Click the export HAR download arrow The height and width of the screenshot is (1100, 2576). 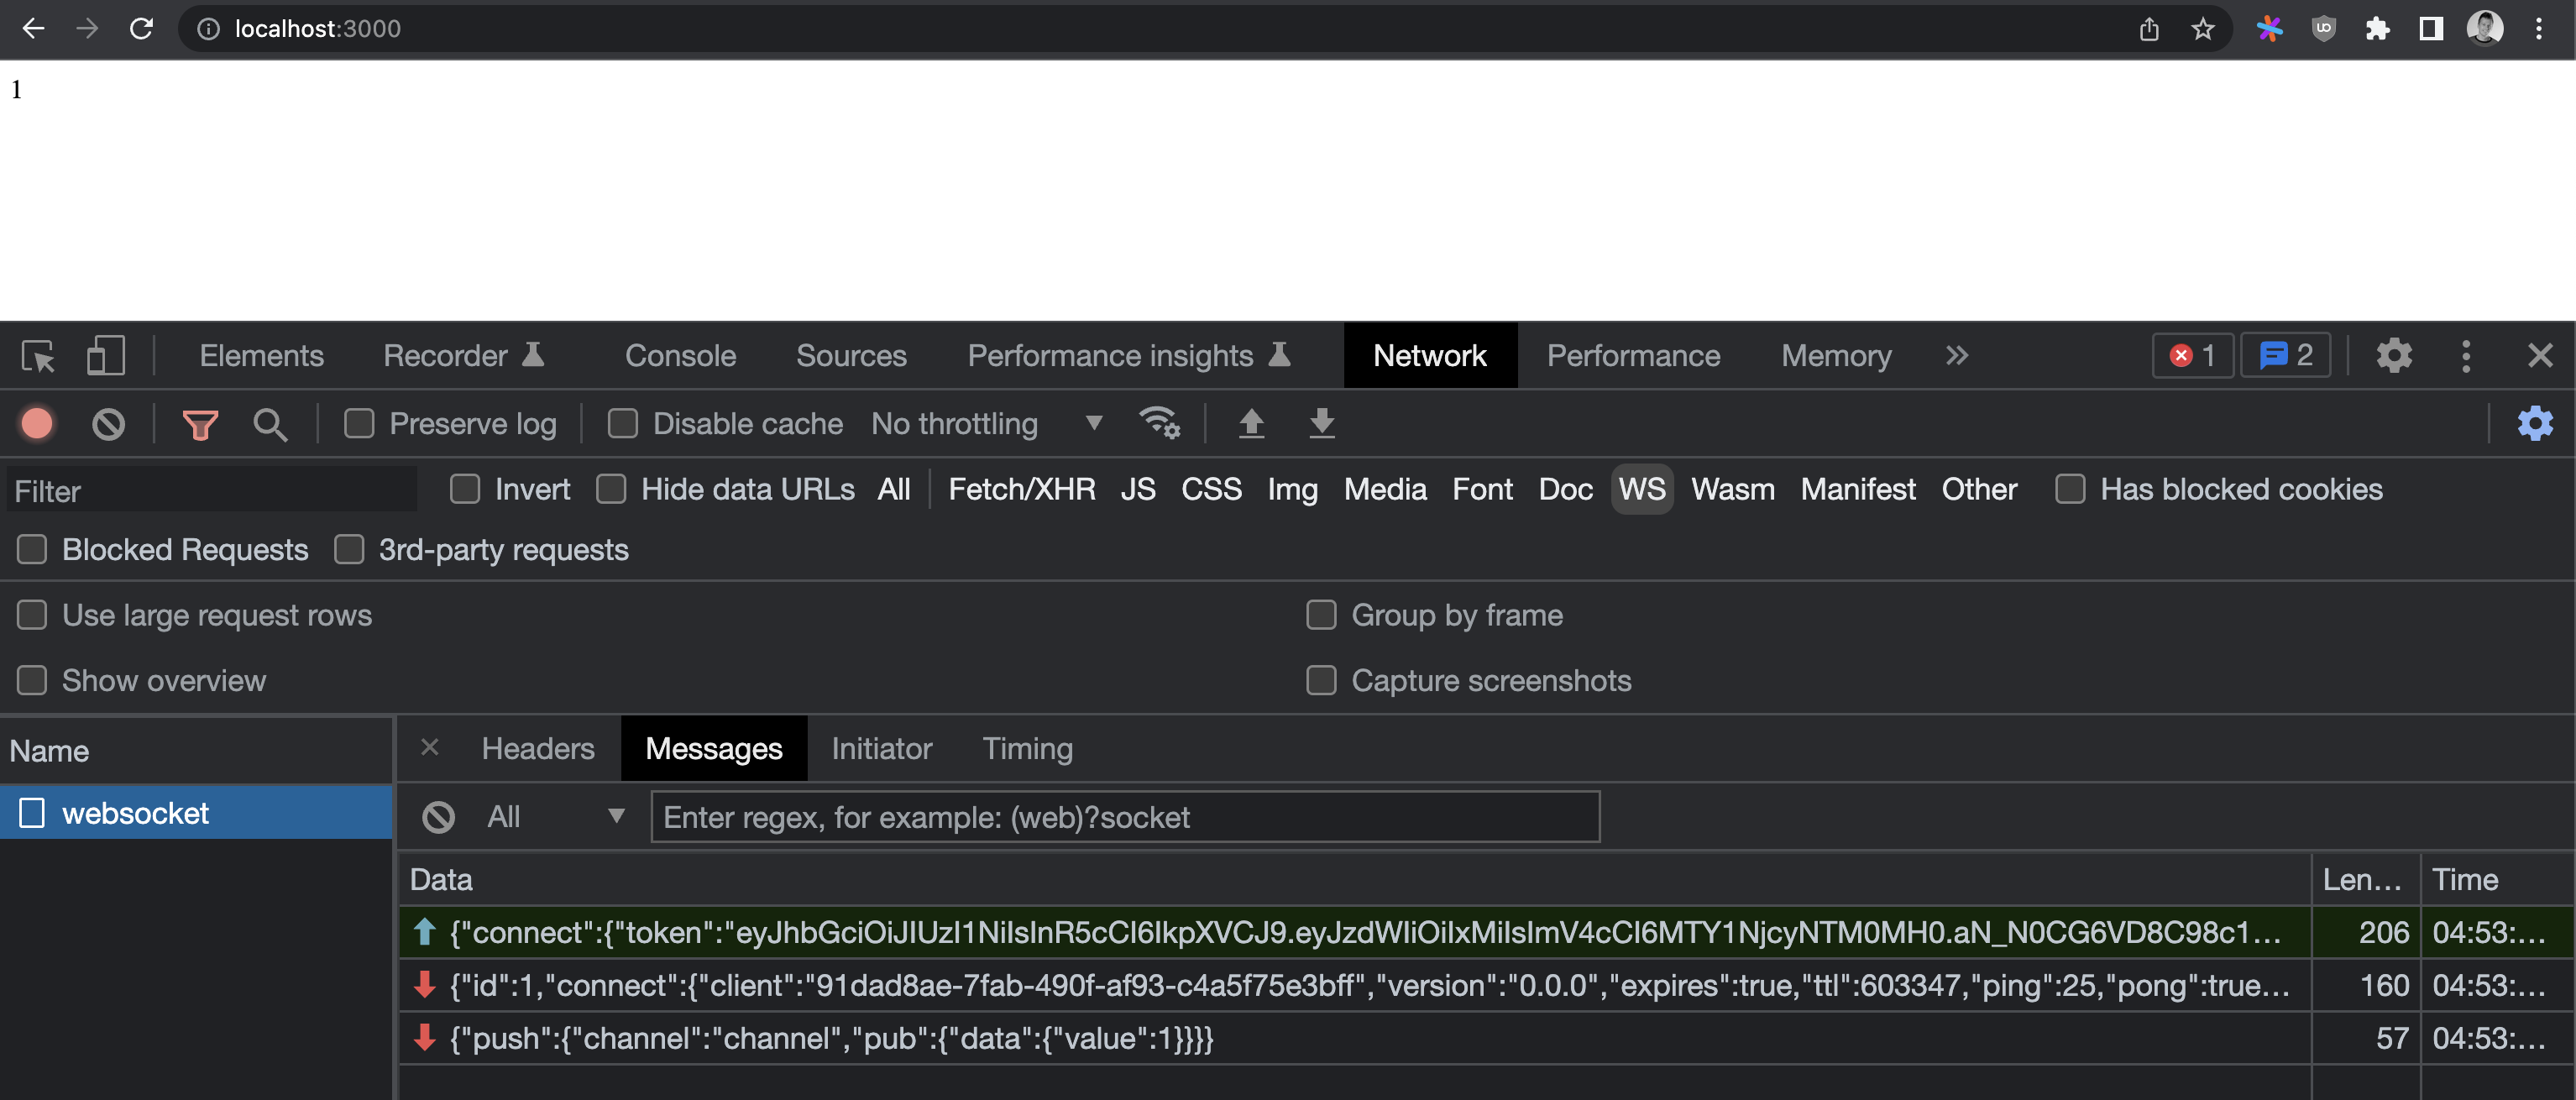[x=1322, y=424]
